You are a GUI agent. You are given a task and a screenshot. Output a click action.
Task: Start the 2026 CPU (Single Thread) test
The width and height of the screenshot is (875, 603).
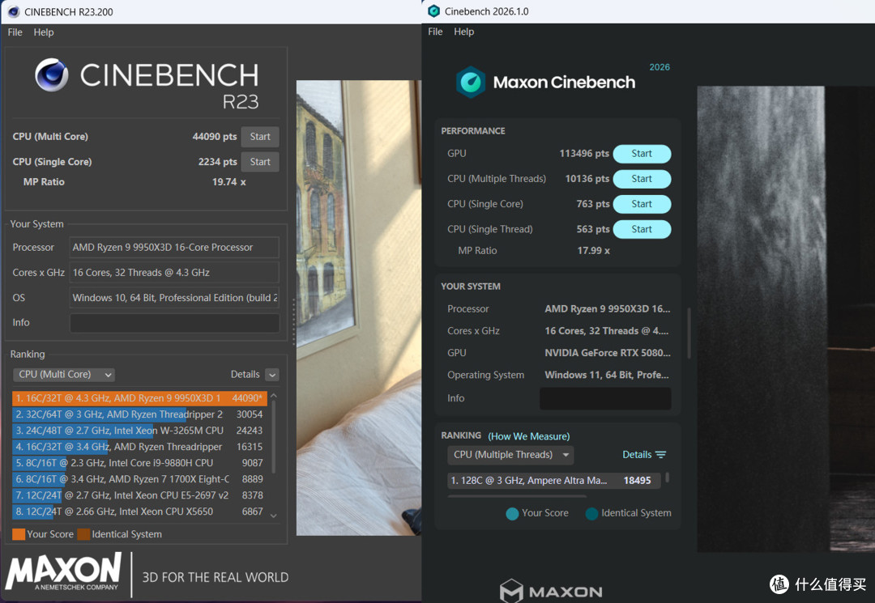[x=642, y=229]
